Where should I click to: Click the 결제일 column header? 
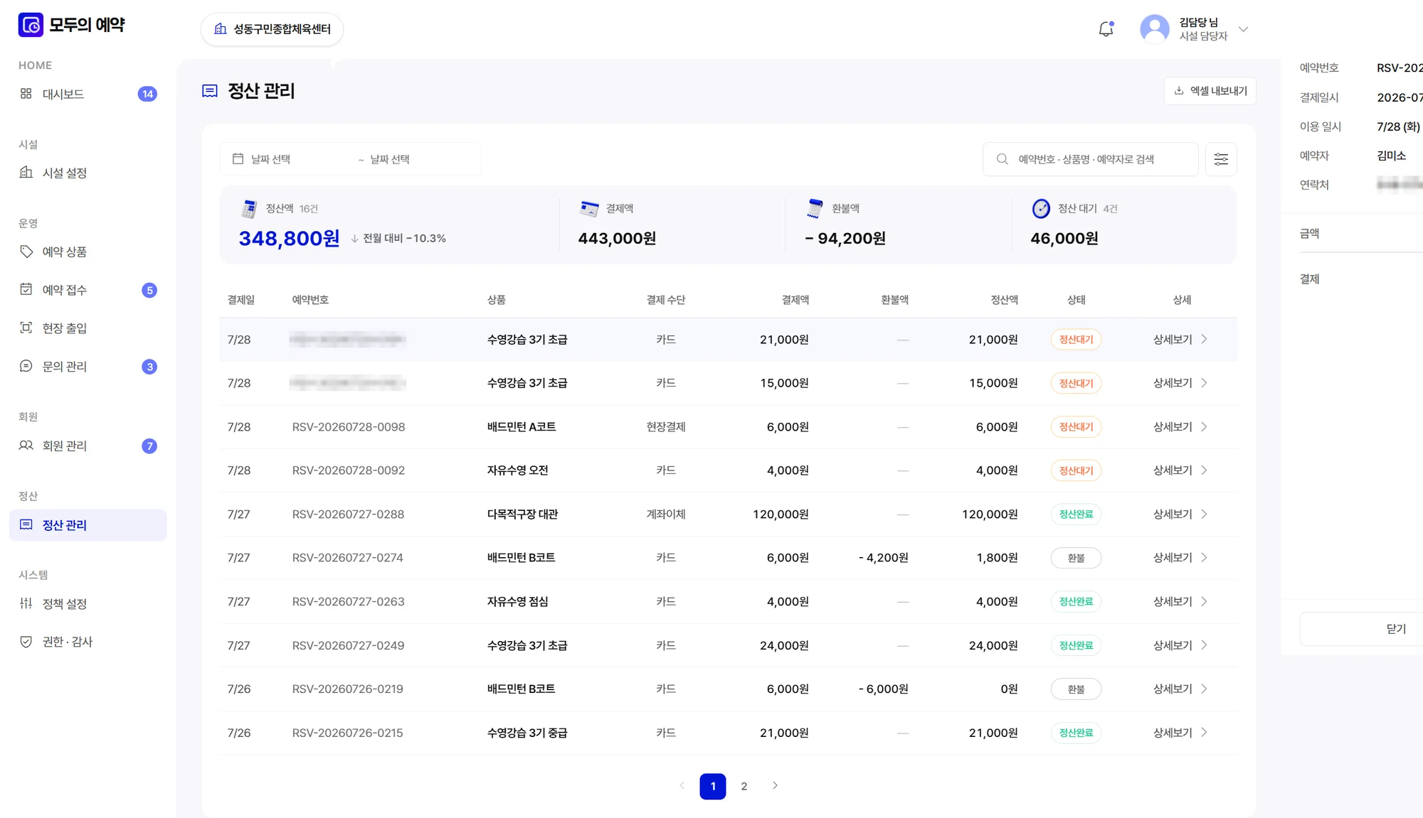coord(241,300)
